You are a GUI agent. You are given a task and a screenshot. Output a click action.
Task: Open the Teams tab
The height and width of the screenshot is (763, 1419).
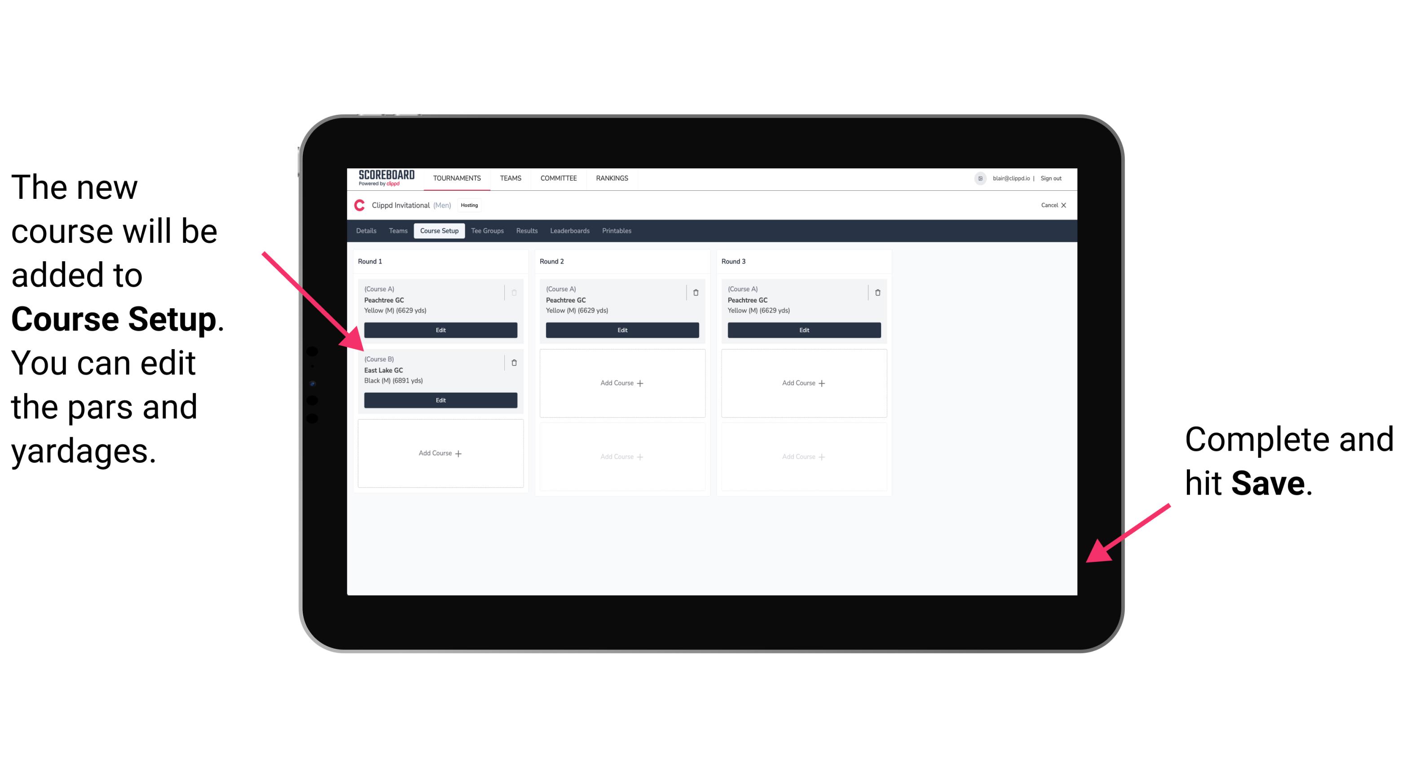(397, 230)
